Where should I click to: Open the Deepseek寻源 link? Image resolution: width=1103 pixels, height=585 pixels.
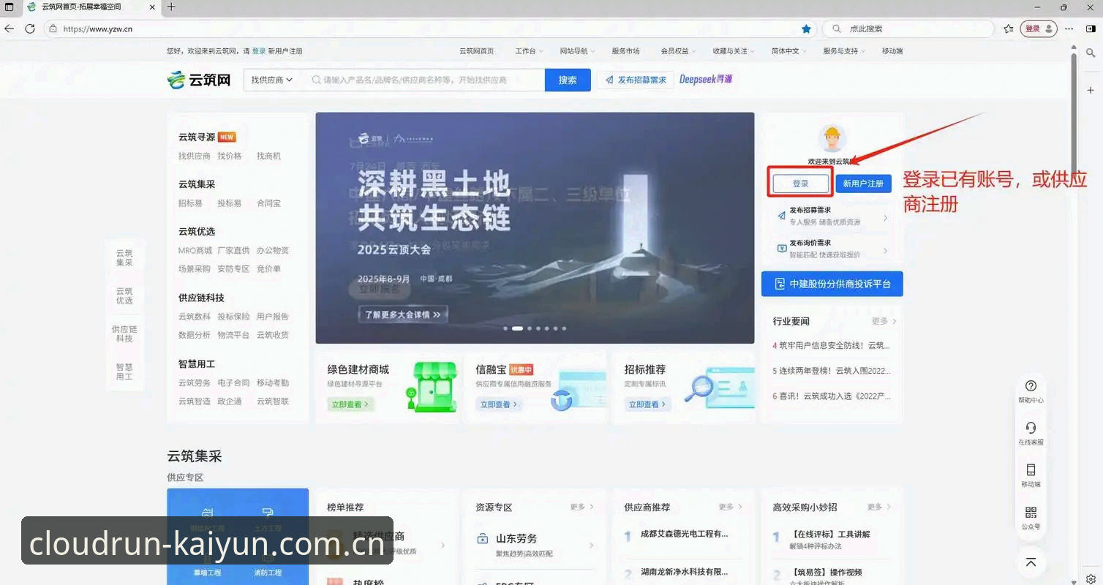tap(706, 79)
